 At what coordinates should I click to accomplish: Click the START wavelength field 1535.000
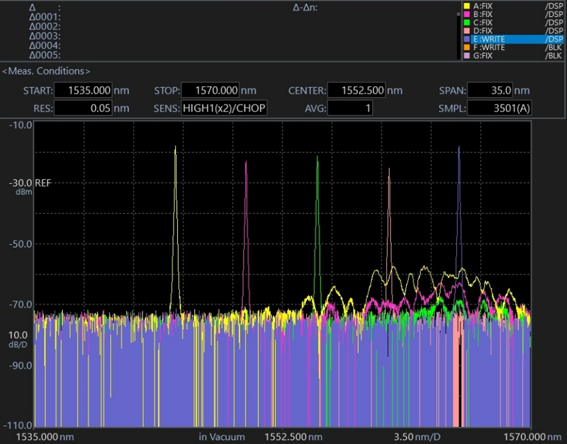83,90
